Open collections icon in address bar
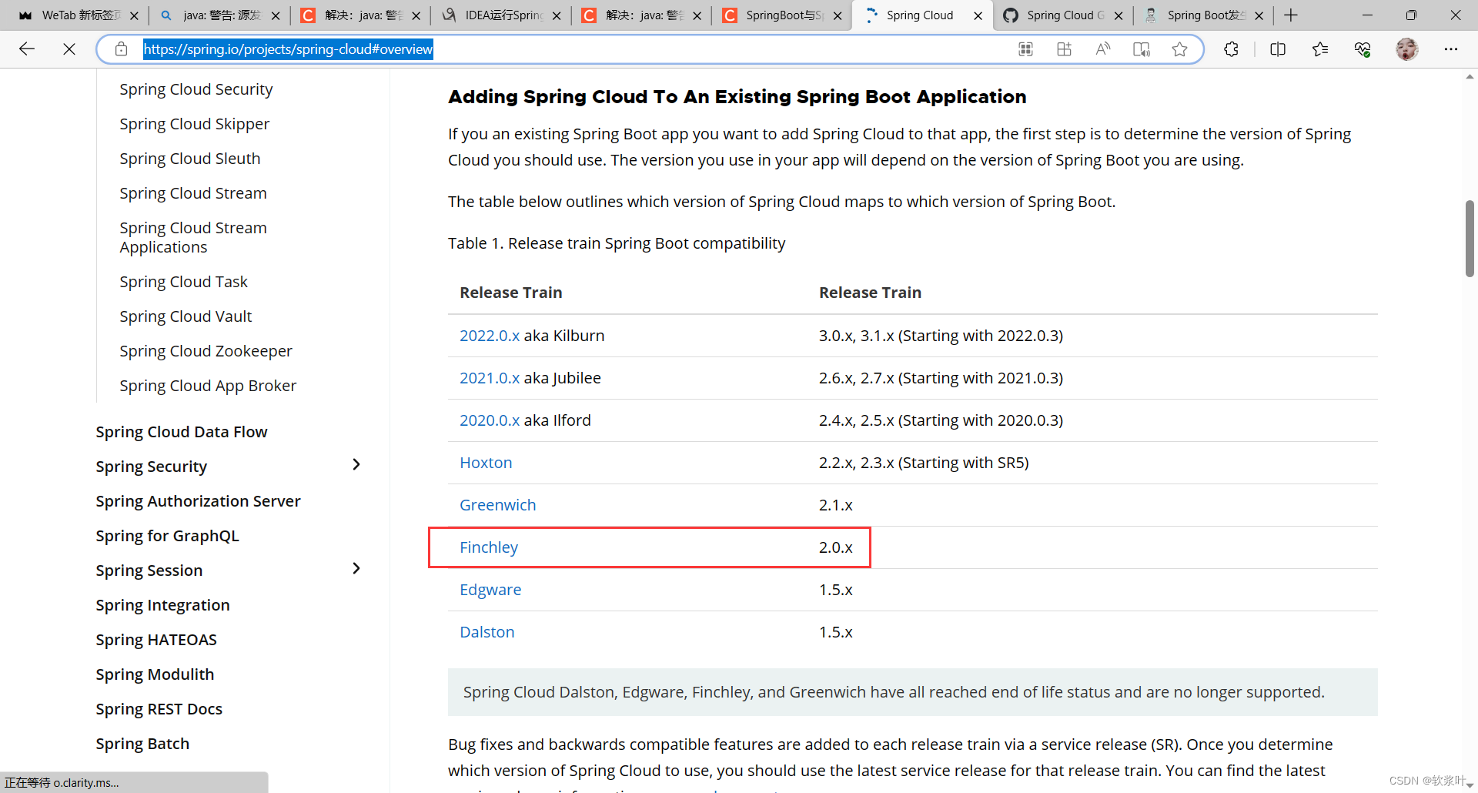Viewport: 1478px width, 793px height. coord(1064,49)
